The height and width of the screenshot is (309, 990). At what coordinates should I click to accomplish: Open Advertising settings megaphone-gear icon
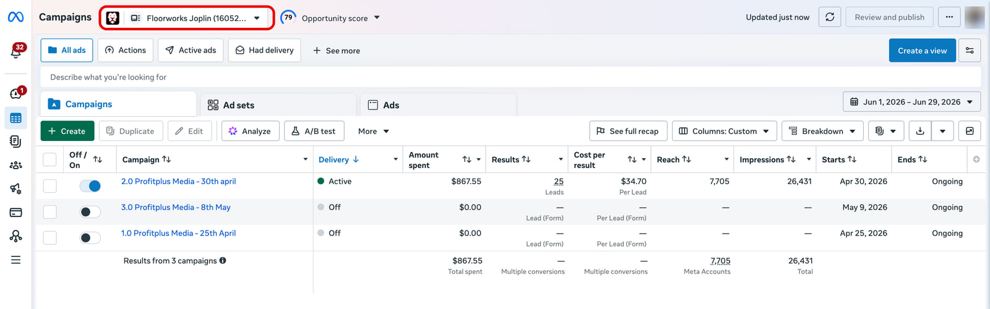pyautogui.click(x=16, y=188)
